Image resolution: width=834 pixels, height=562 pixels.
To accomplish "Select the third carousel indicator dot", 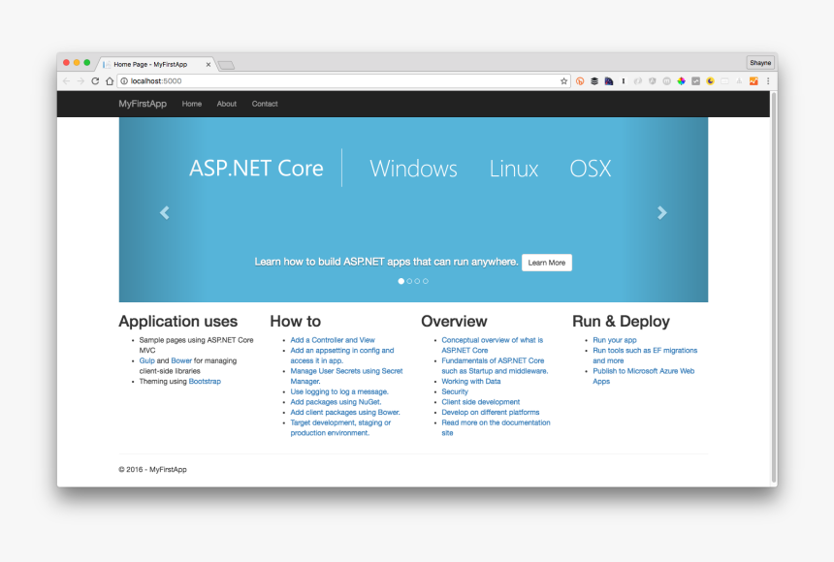I will (418, 281).
